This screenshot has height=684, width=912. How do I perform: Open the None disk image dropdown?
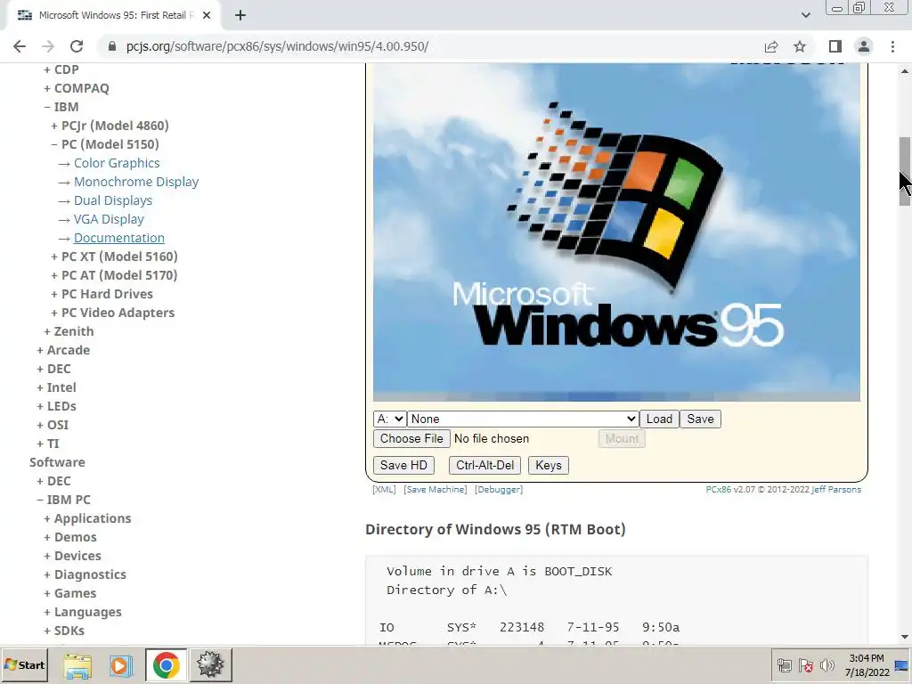523,419
